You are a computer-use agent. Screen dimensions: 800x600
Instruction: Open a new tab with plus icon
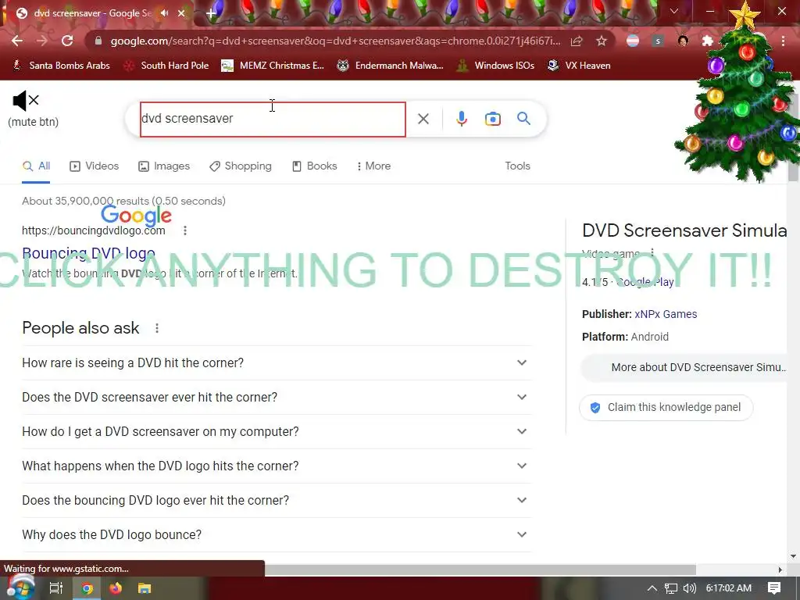tap(211, 13)
